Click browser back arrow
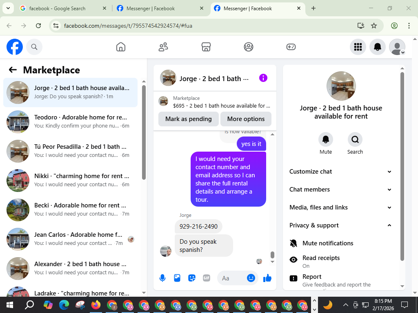 pos(9,26)
